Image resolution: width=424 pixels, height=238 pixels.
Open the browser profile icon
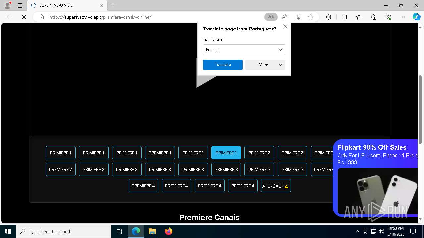click(x=7, y=5)
